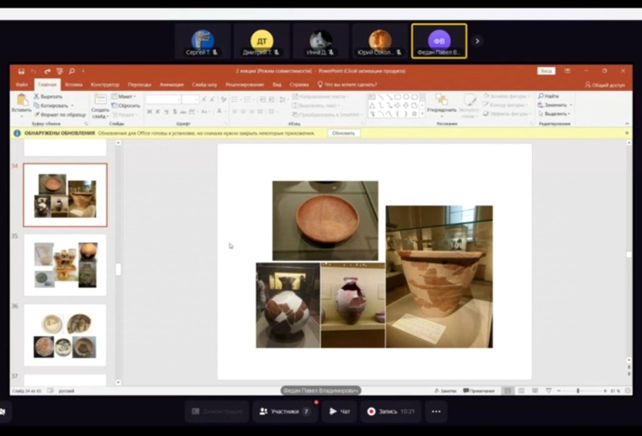Click the Cut (Вырезать) scissors button

pos(48,96)
